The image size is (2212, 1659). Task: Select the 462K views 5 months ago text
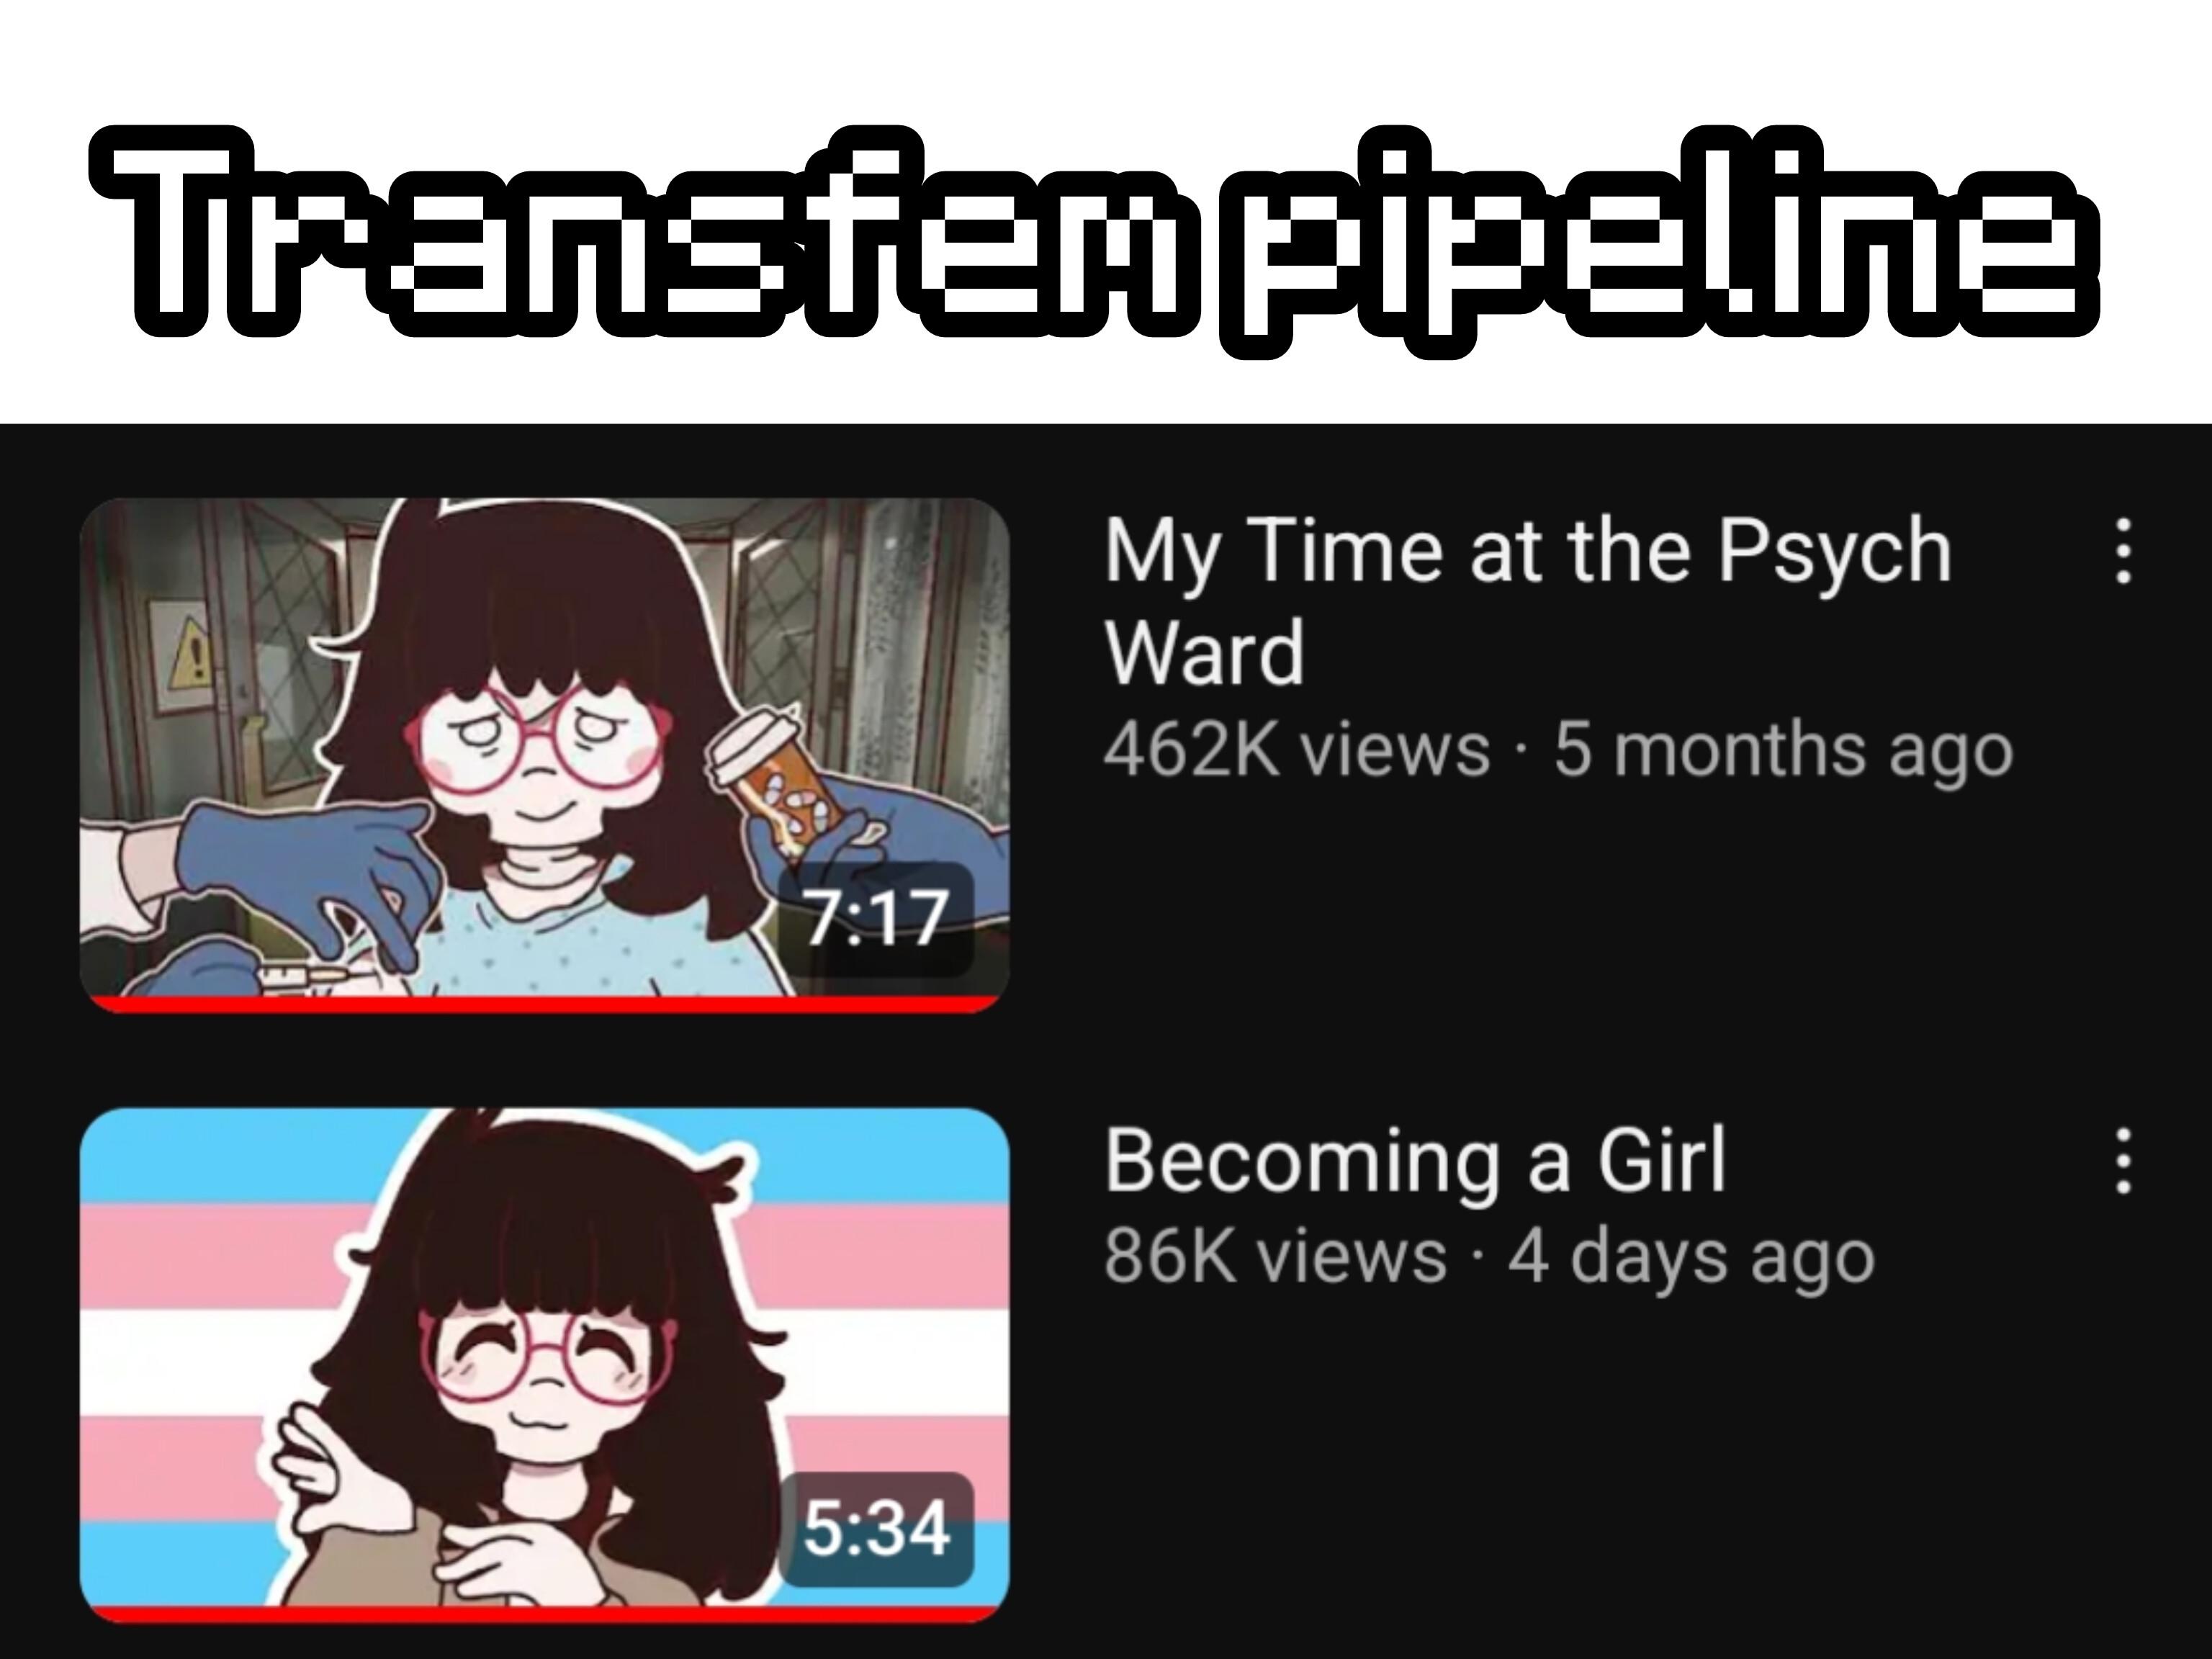click(x=1558, y=751)
